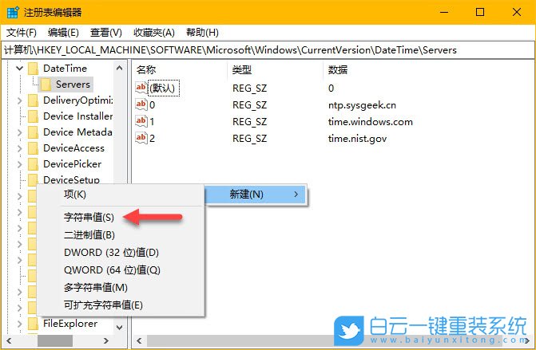Click the DeliveryOptimization folder icon
The image size is (536, 350).
pos(34,100)
